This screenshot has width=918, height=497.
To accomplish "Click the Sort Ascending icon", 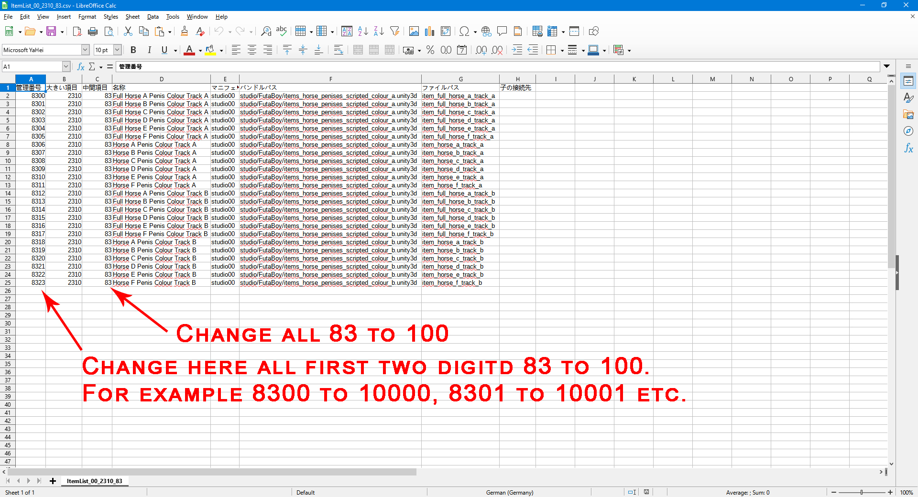I will [363, 32].
